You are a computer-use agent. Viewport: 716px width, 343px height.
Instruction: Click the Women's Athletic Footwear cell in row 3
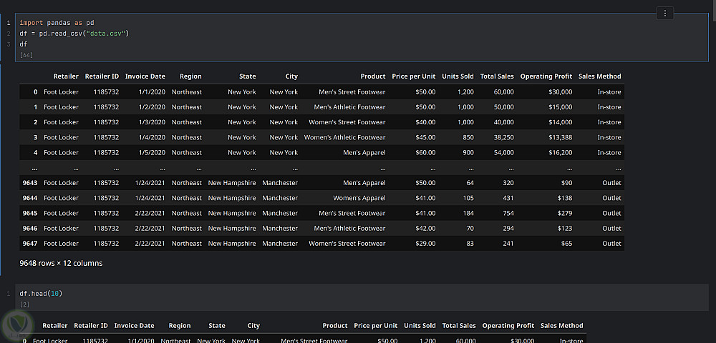[345, 137]
